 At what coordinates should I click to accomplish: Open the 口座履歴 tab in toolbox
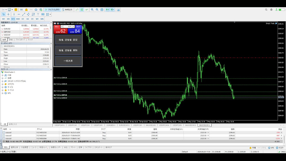coord(24,147)
